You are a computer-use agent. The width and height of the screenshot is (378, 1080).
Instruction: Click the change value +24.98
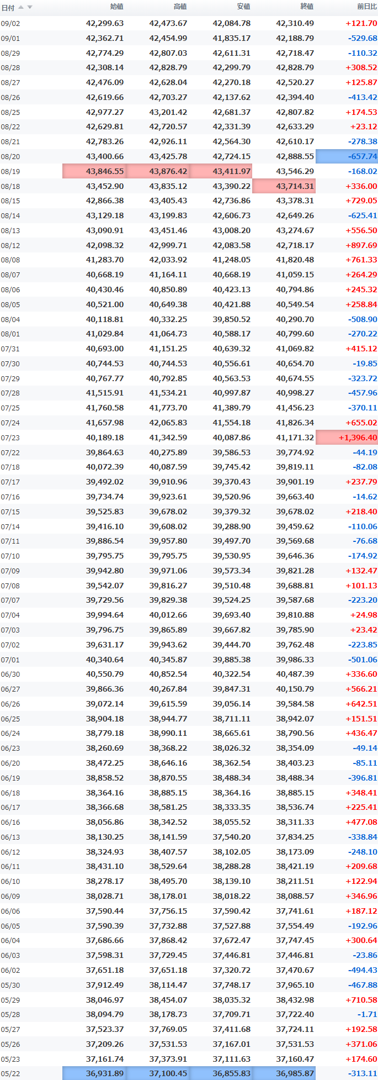(364, 615)
